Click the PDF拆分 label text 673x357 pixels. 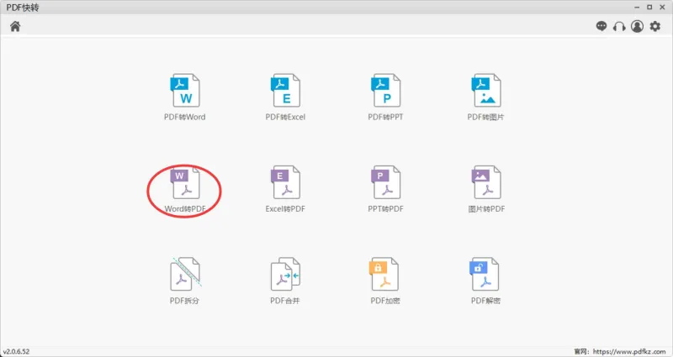click(184, 301)
